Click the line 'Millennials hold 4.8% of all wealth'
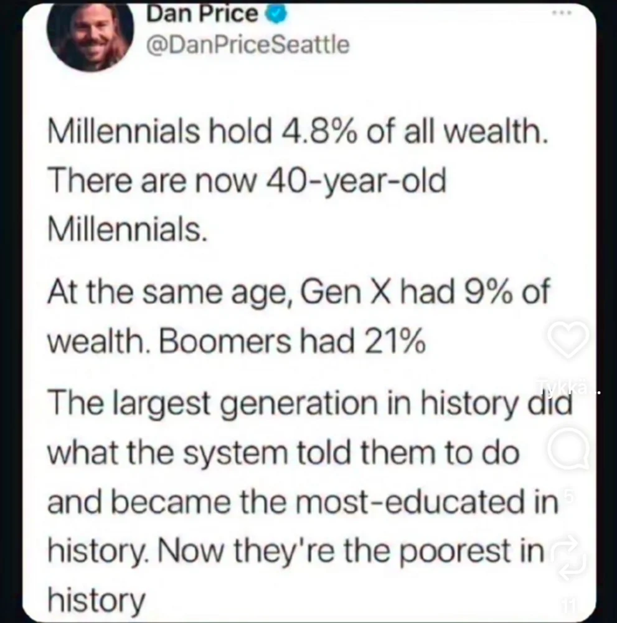This screenshot has height=623, width=617. [x=298, y=131]
